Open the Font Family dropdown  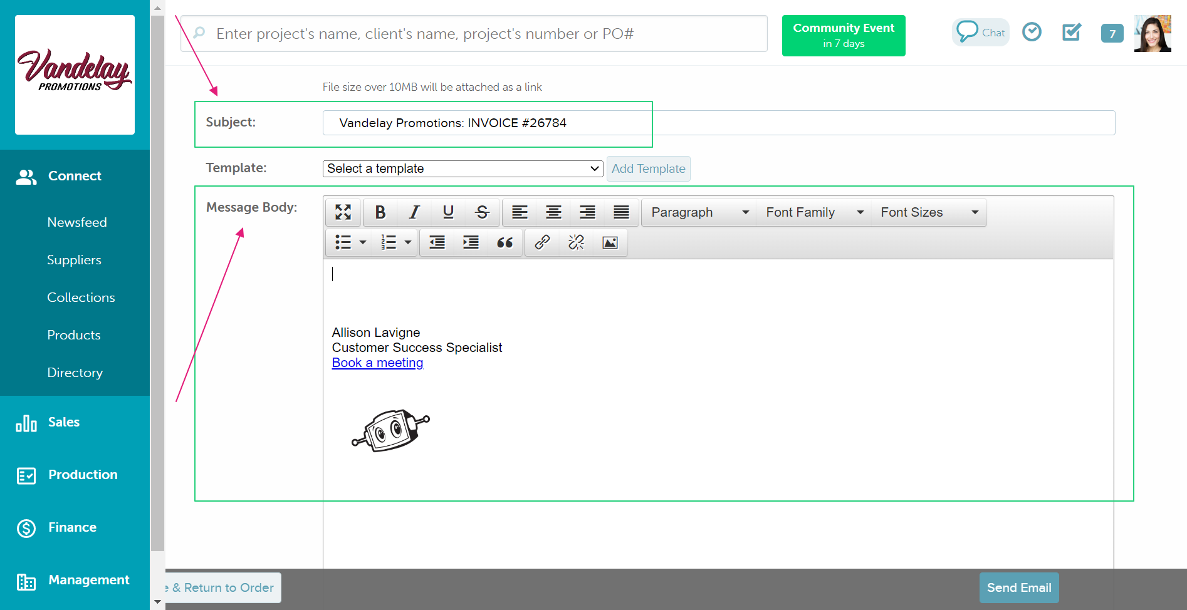[814, 212]
